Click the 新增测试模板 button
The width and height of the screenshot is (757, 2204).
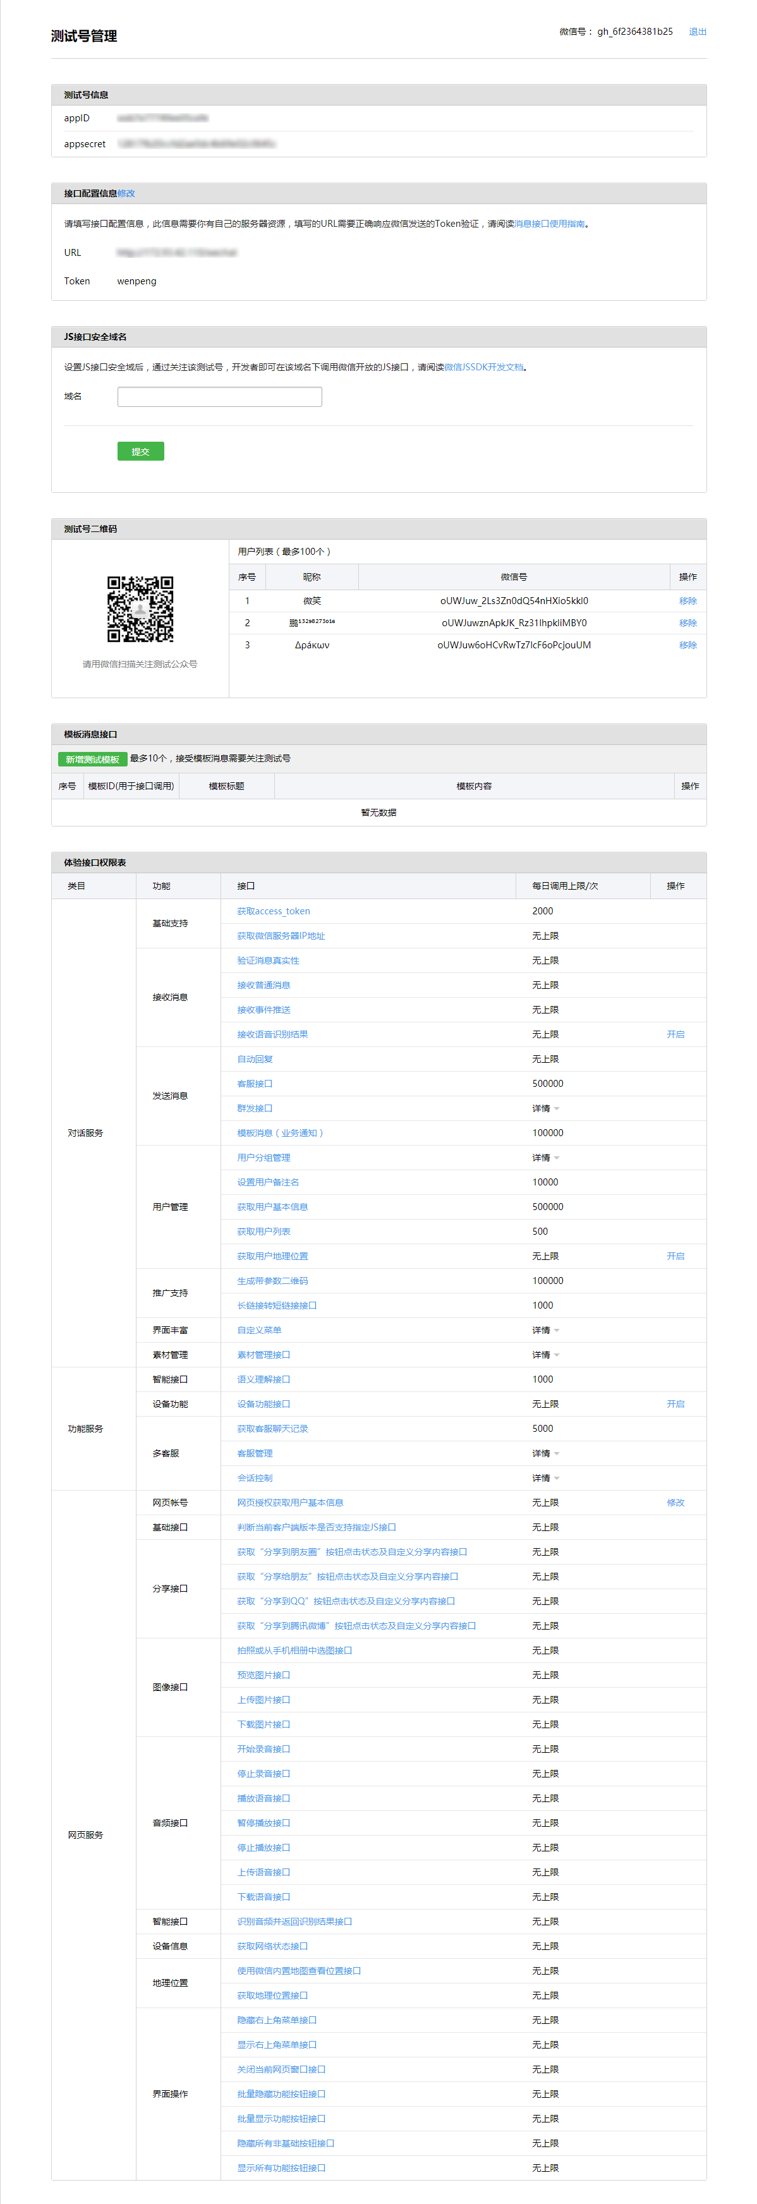tap(92, 759)
